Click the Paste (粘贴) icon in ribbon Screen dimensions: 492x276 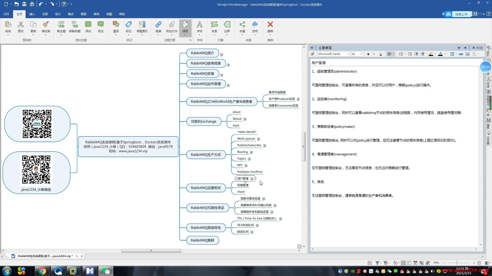click(8, 24)
